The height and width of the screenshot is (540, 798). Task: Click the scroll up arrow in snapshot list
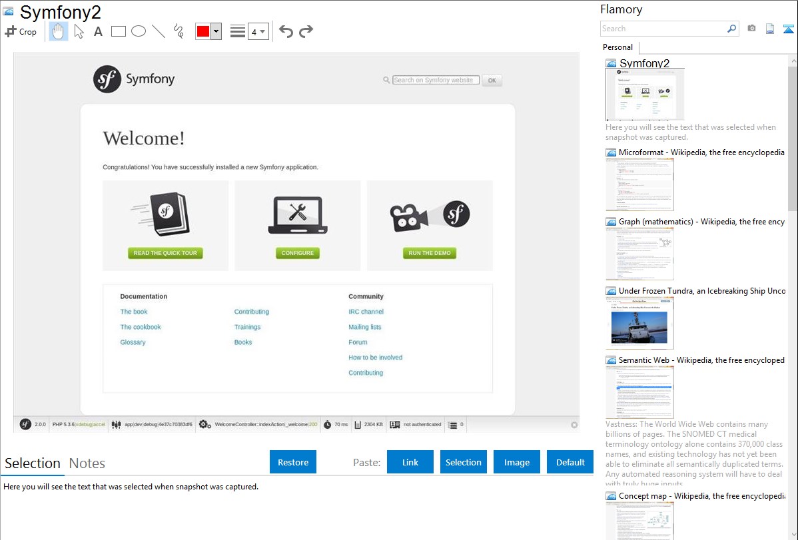click(793, 61)
